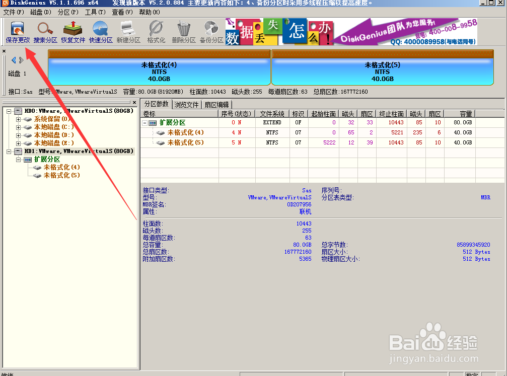Collapse 扩展分区 node in disk tree
Image resolution: width=507 pixels, height=376 pixels.
19,160
